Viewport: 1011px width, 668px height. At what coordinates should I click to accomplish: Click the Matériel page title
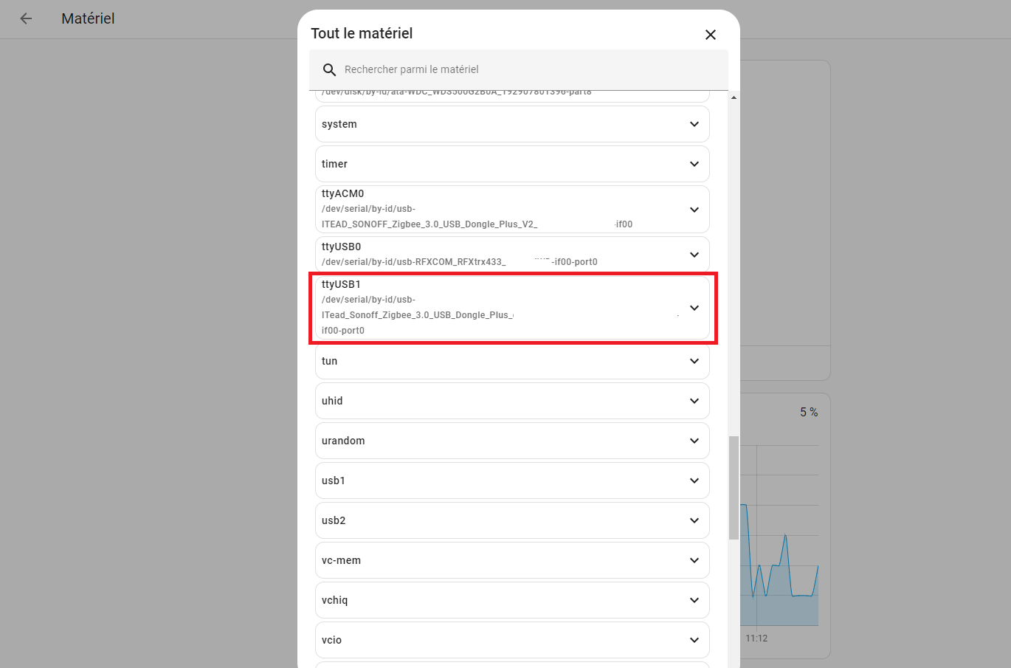[88, 18]
